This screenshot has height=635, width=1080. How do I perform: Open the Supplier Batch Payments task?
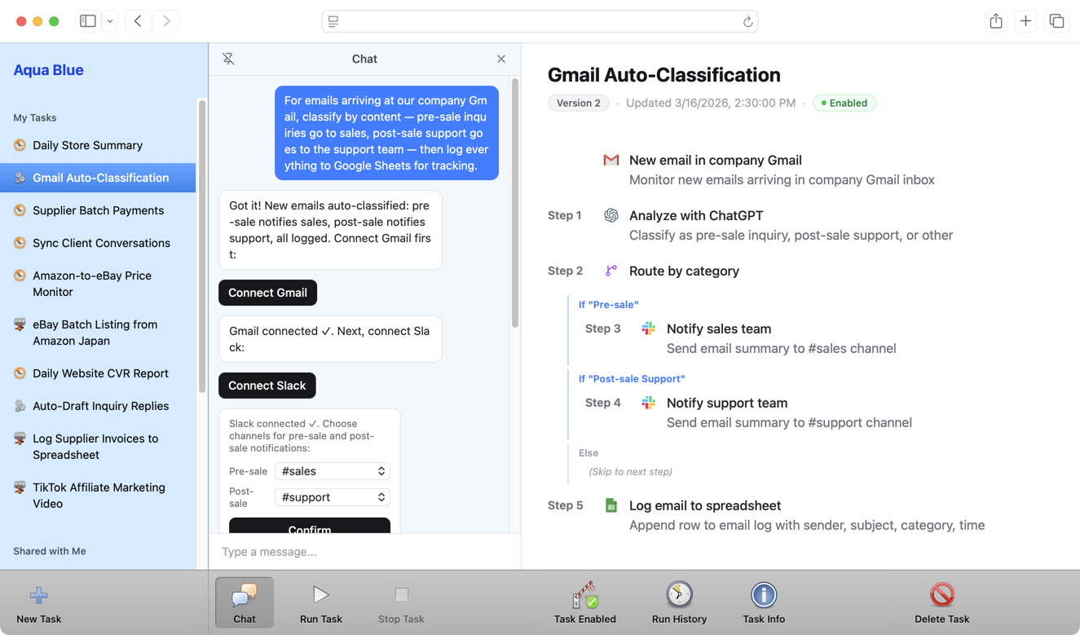click(x=98, y=210)
